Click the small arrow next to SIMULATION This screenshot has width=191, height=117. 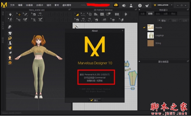(x=172, y=5)
